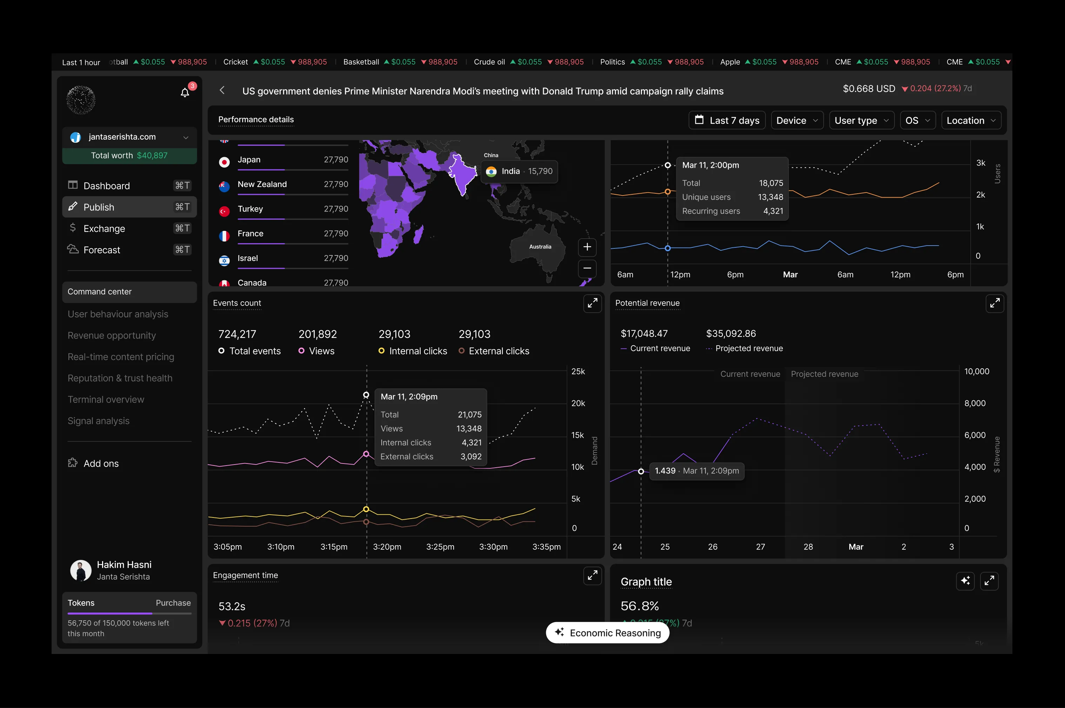Open Reputation & trust health
This screenshot has height=708, width=1065.
(120, 378)
